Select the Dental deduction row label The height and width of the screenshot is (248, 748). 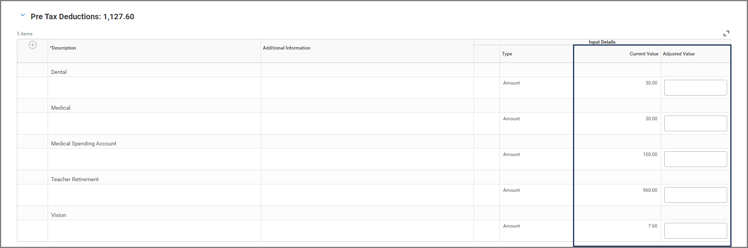coord(59,72)
